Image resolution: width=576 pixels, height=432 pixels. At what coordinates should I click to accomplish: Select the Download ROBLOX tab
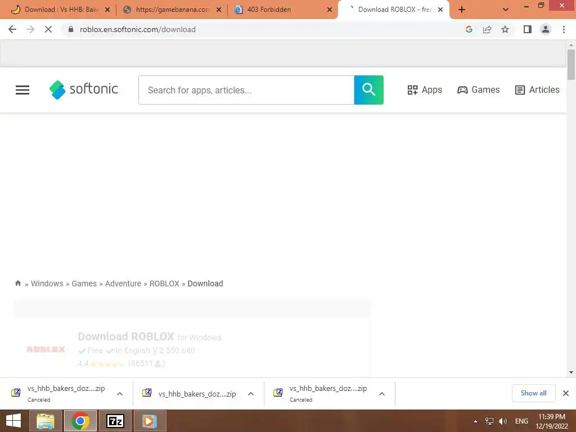coord(393,10)
